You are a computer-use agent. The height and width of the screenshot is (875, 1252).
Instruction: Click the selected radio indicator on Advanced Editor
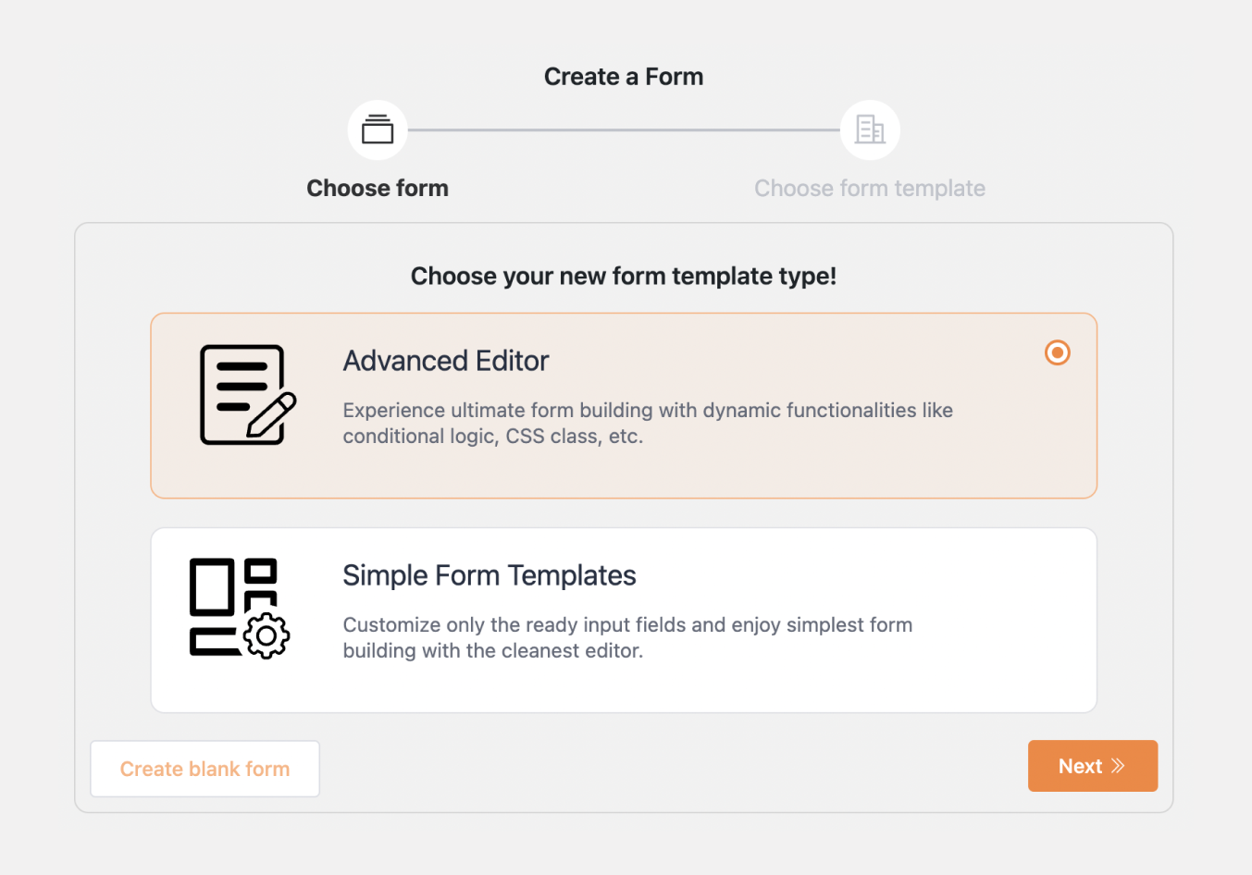pyautogui.click(x=1057, y=352)
